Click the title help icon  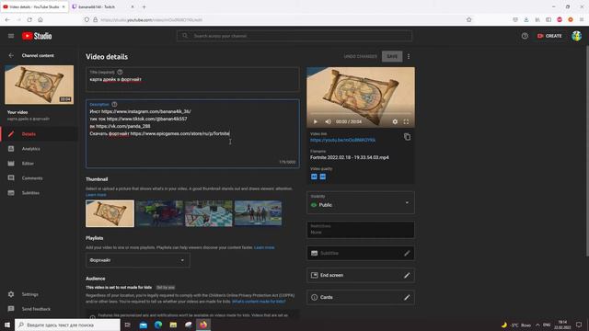click(x=120, y=72)
